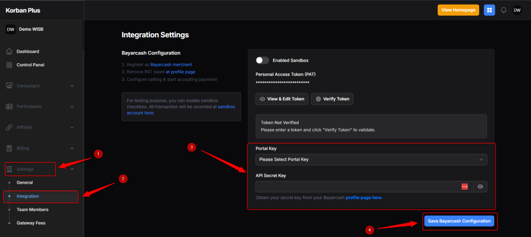Click the Billing icon in sidebar
531x237 pixels.
[9, 148]
